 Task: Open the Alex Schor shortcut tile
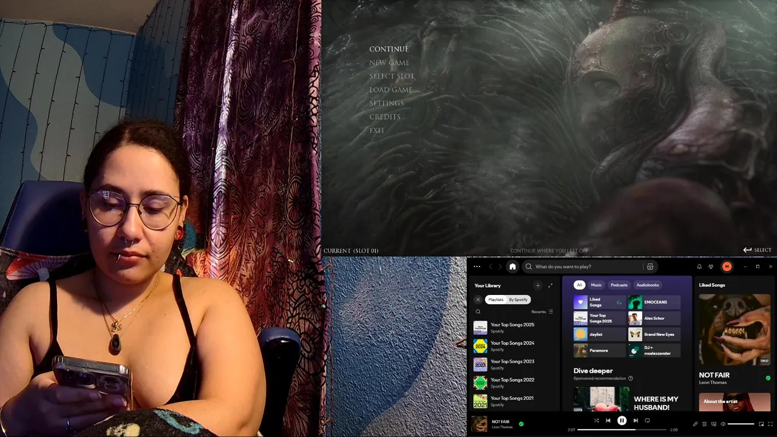point(654,318)
